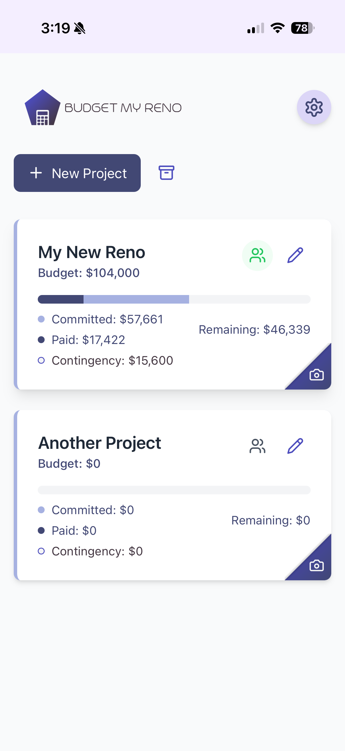Open the settings gear icon

point(314,107)
